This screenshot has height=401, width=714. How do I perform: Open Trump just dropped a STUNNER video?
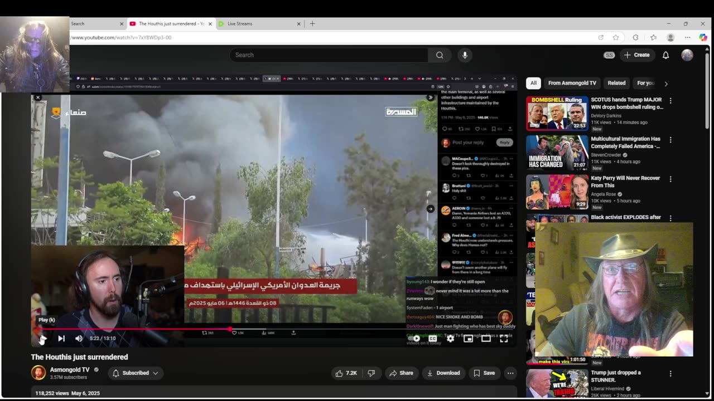(616, 376)
